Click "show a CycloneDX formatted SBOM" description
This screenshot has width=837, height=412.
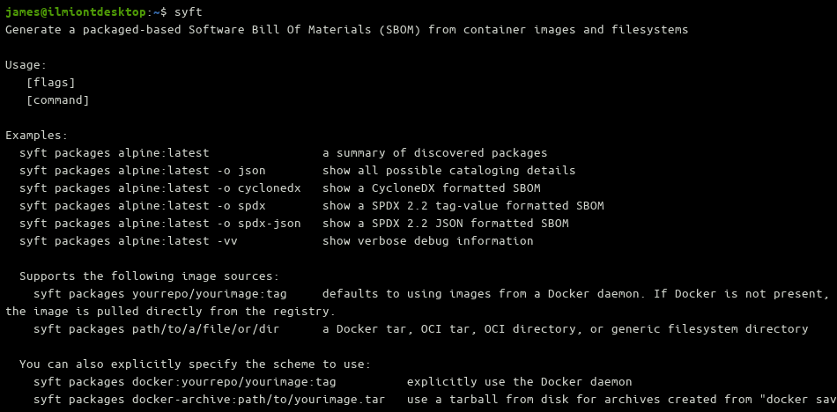click(431, 188)
